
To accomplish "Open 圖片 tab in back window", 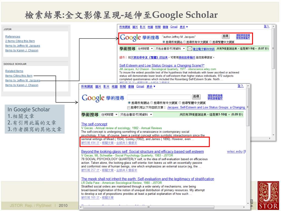I will [x=135, y=27].
